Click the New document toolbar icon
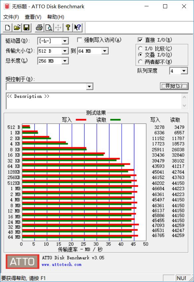 click(8, 28)
